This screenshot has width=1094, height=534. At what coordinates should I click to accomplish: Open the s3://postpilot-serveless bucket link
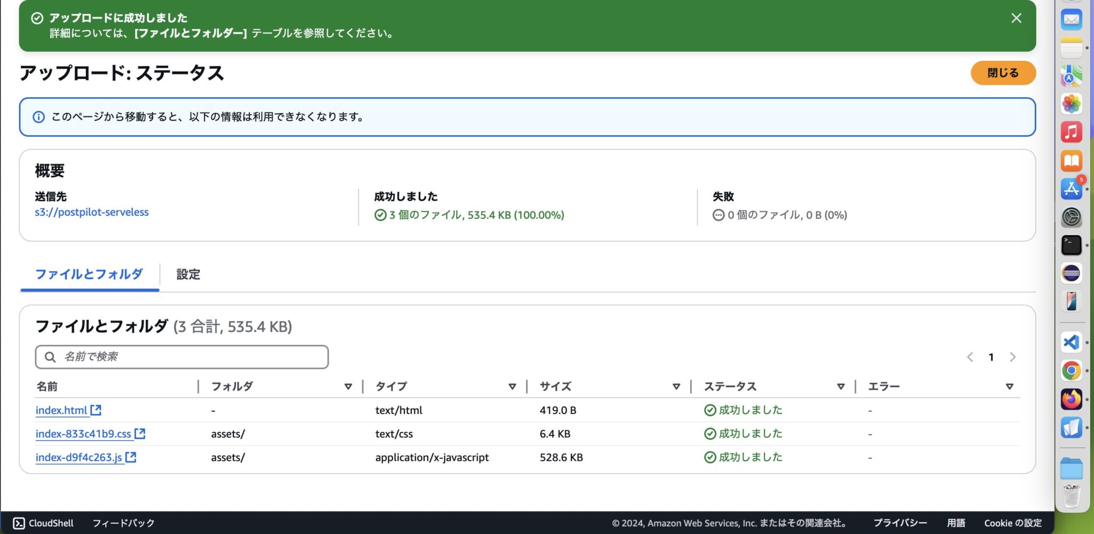click(x=91, y=212)
